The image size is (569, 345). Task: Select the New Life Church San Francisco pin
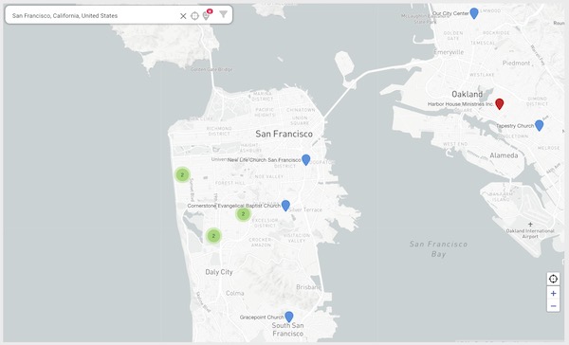click(306, 159)
